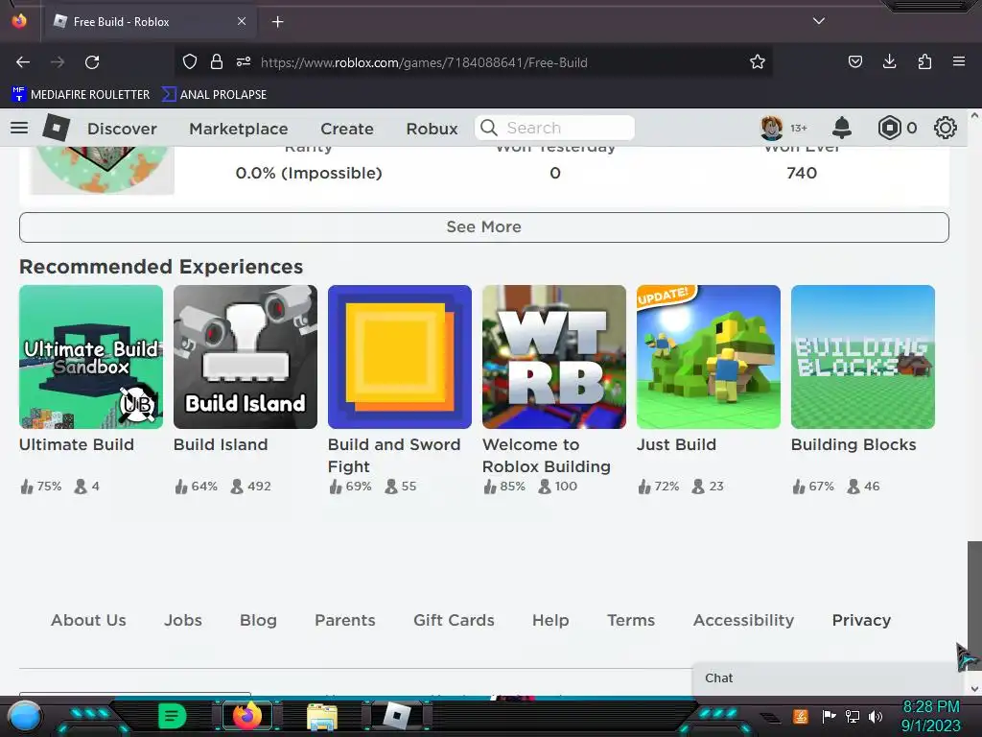Open the green notes app in taskbar
The width and height of the screenshot is (982, 737).
click(x=173, y=716)
